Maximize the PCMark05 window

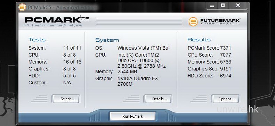(x=223, y=6)
